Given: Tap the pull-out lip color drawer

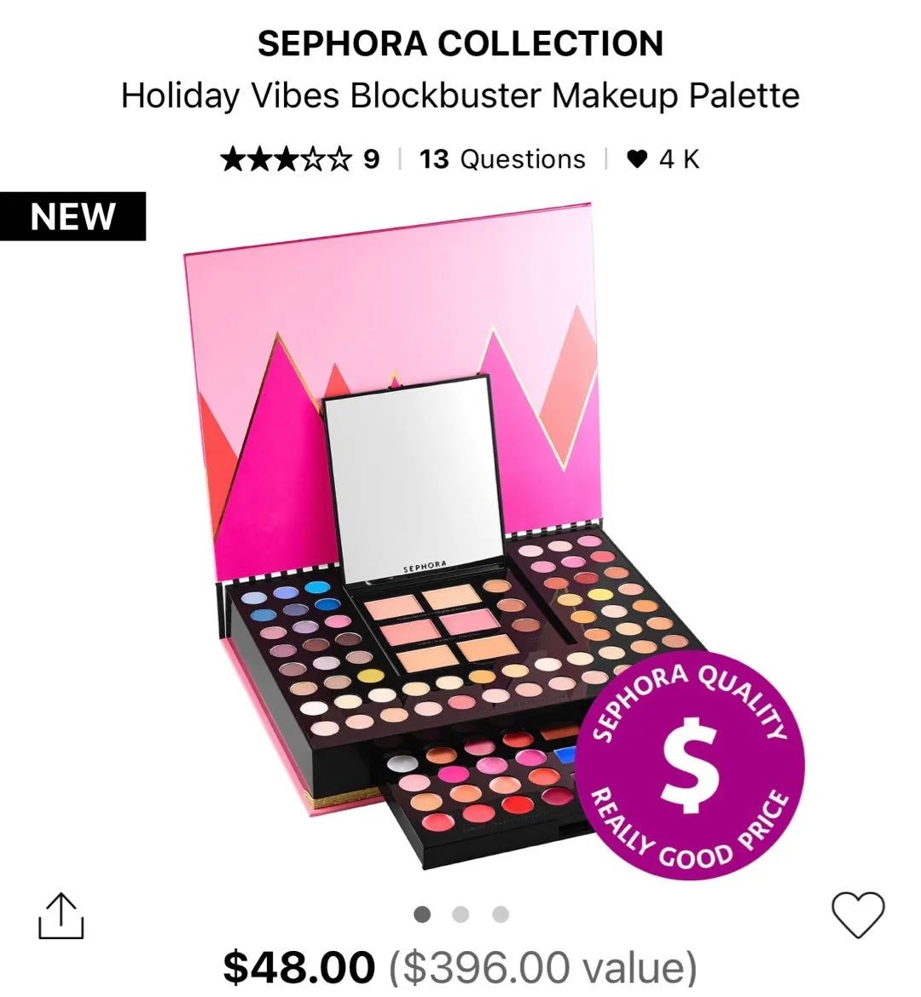Looking at the screenshot, I should 484,795.
